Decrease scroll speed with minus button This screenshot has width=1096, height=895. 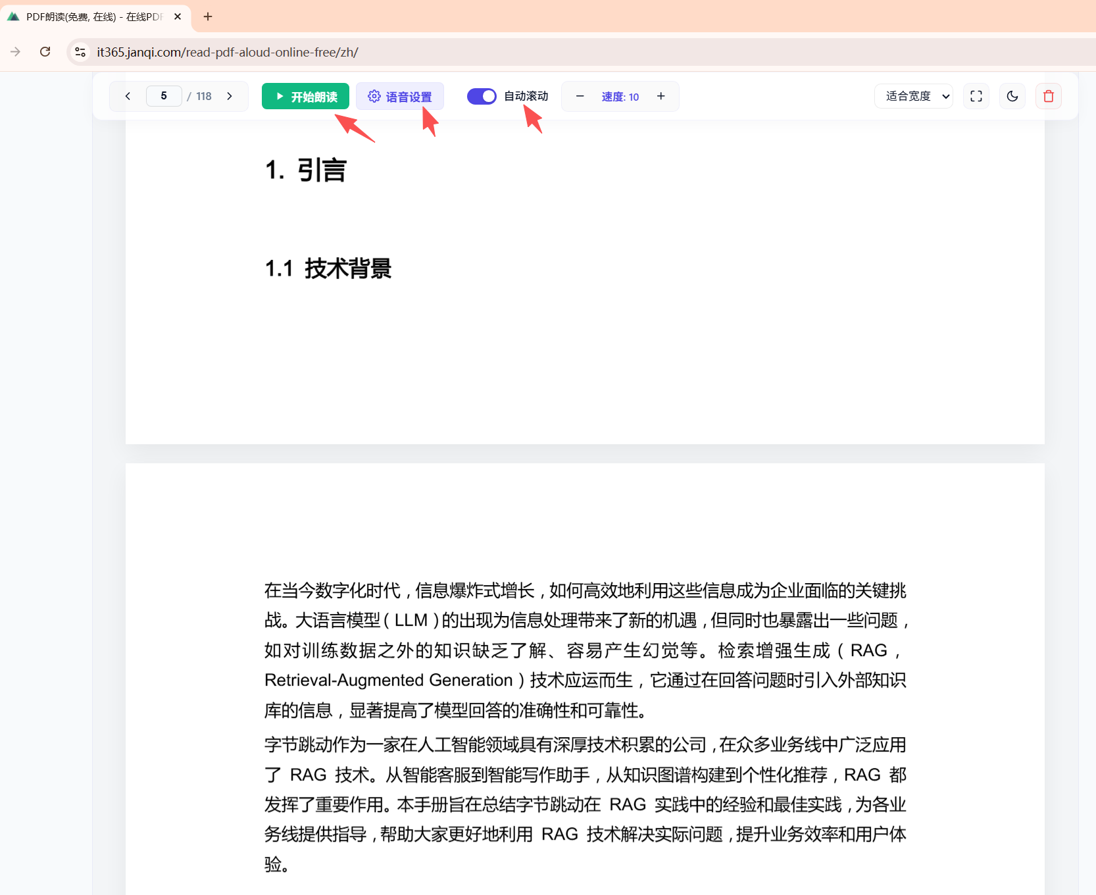[x=580, y=96]
